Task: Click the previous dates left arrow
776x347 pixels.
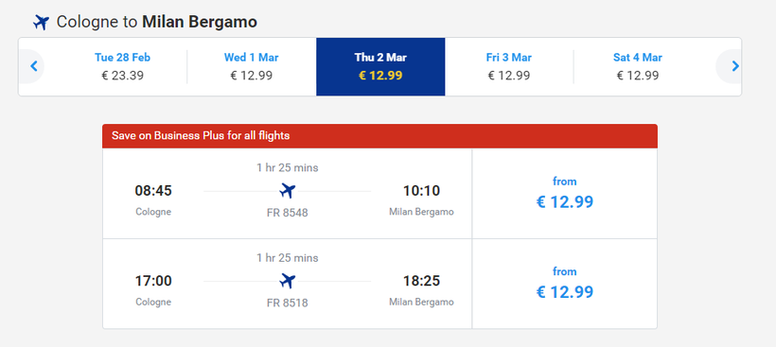Action: (x=34, y=66)
